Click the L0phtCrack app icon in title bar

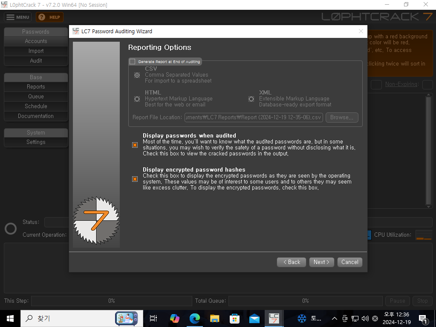[x=4, y=4]
